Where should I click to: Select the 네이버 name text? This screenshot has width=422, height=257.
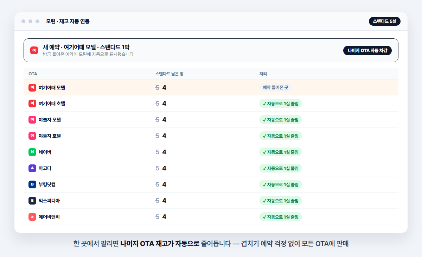click(45, 152)
